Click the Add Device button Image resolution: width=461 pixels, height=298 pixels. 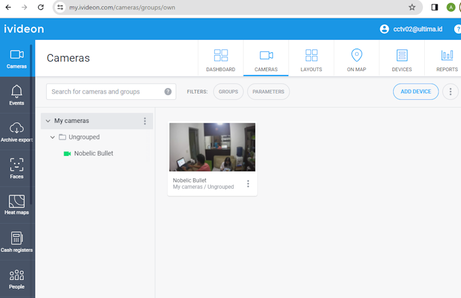pyautogui.click(x=416, y=92)
